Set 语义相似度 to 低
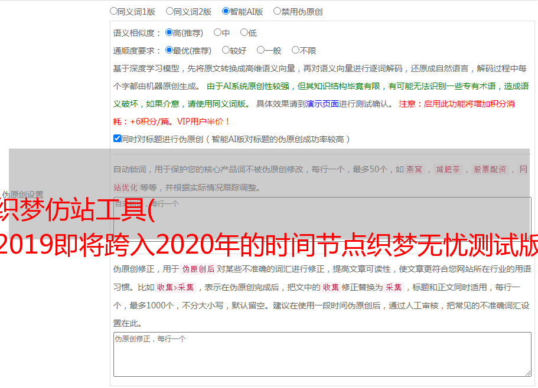Viewport: 538px width, 388px height. [x=244, y=32]
